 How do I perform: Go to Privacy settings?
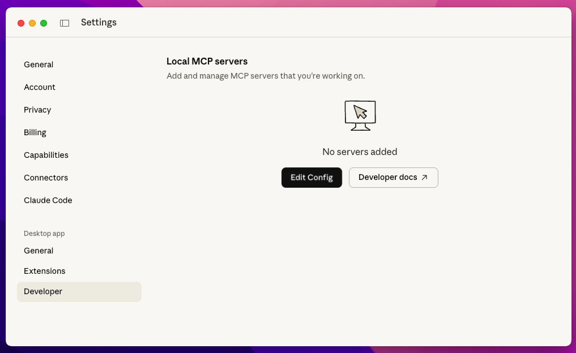37,110
